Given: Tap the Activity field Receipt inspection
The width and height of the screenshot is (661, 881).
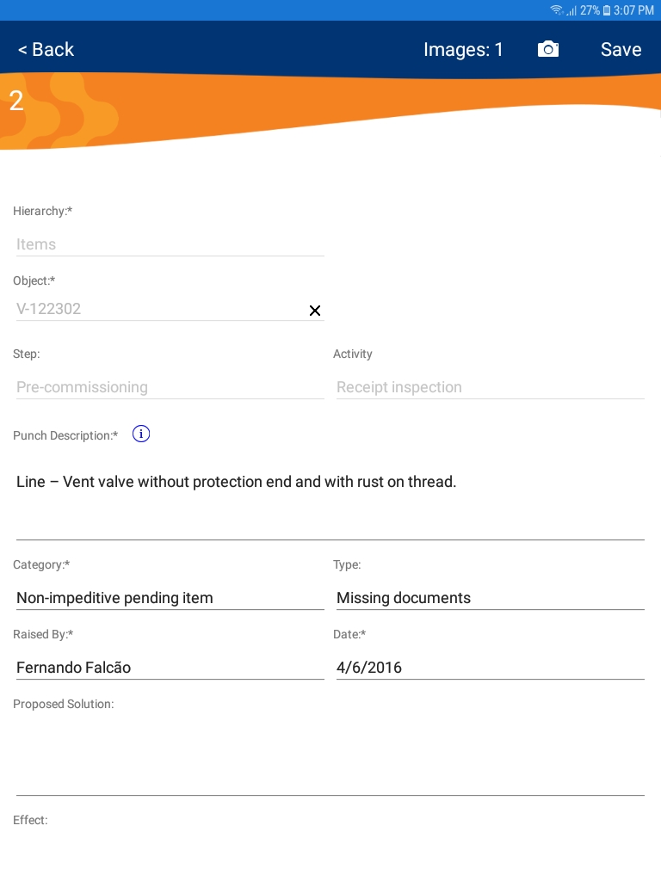Looking at the screenshot, I should coord(490,387).
